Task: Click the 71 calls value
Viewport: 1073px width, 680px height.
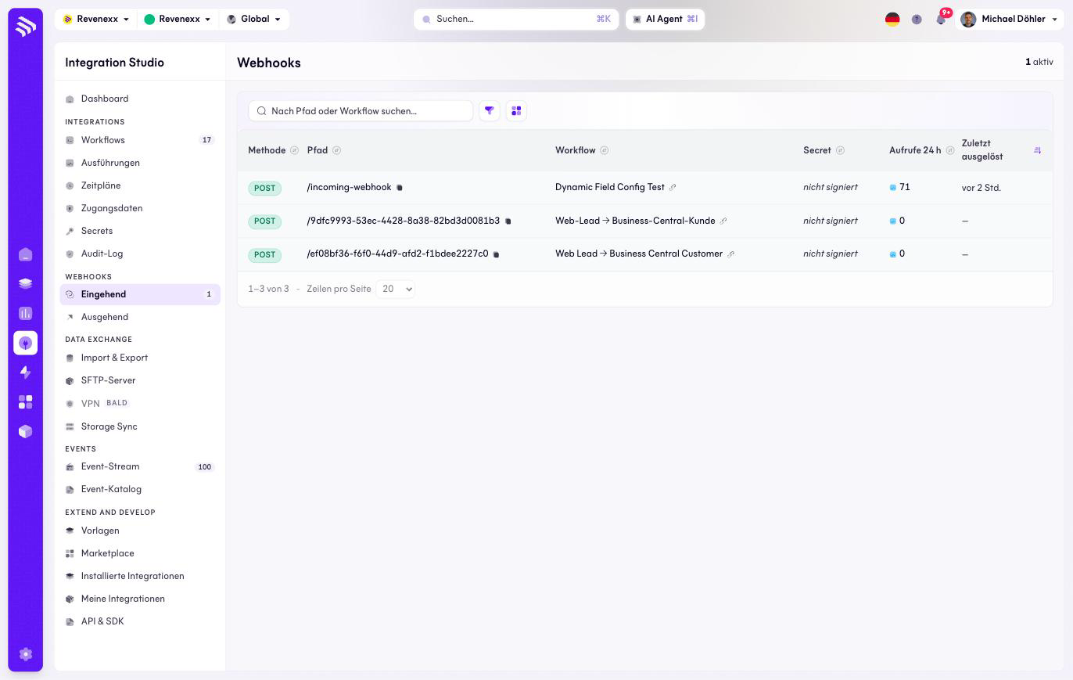Action: coord(905,187)
